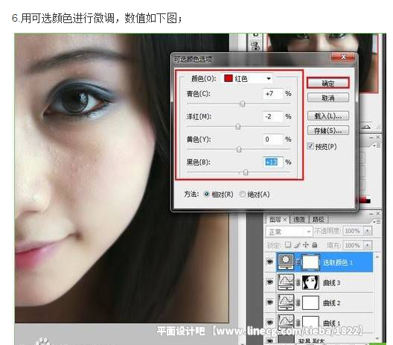Select the 选取颜色 1 adjustment thumbnail icon
The image size is (393, 345).
click(x=286, y=262)
